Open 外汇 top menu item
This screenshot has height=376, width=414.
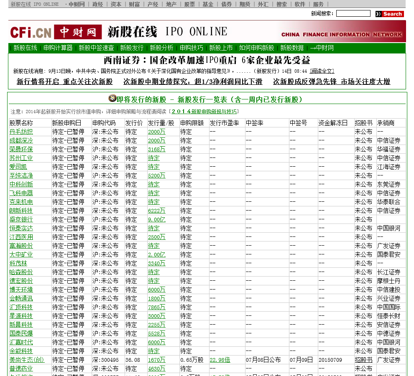[x=263, y=4]
